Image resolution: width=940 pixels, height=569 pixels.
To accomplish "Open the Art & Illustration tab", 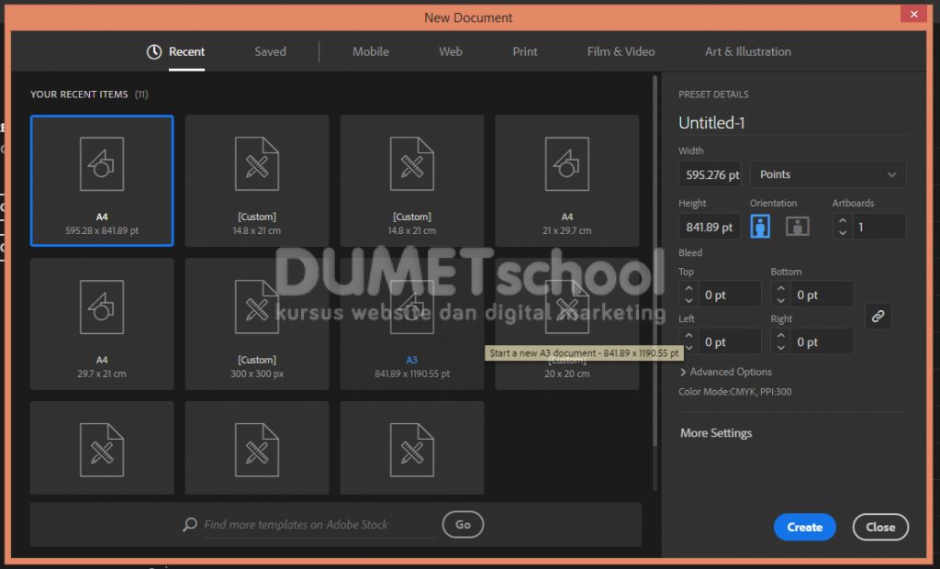I will (747, 51).
